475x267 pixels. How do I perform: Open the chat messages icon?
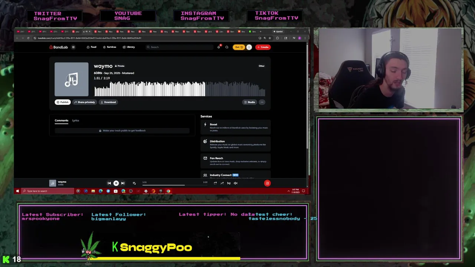click(227, 47)
